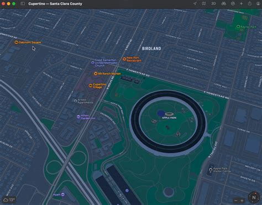
Task: Click the plus icon in the toolbar
Action: tap(241, 4)
